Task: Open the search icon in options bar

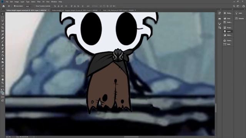Action: coord(234,6)
